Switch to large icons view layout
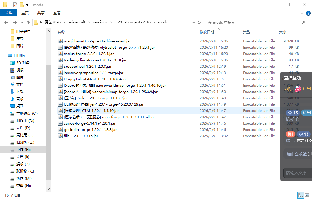Screen dimensions: 312x199 click(x=307, y=195)
